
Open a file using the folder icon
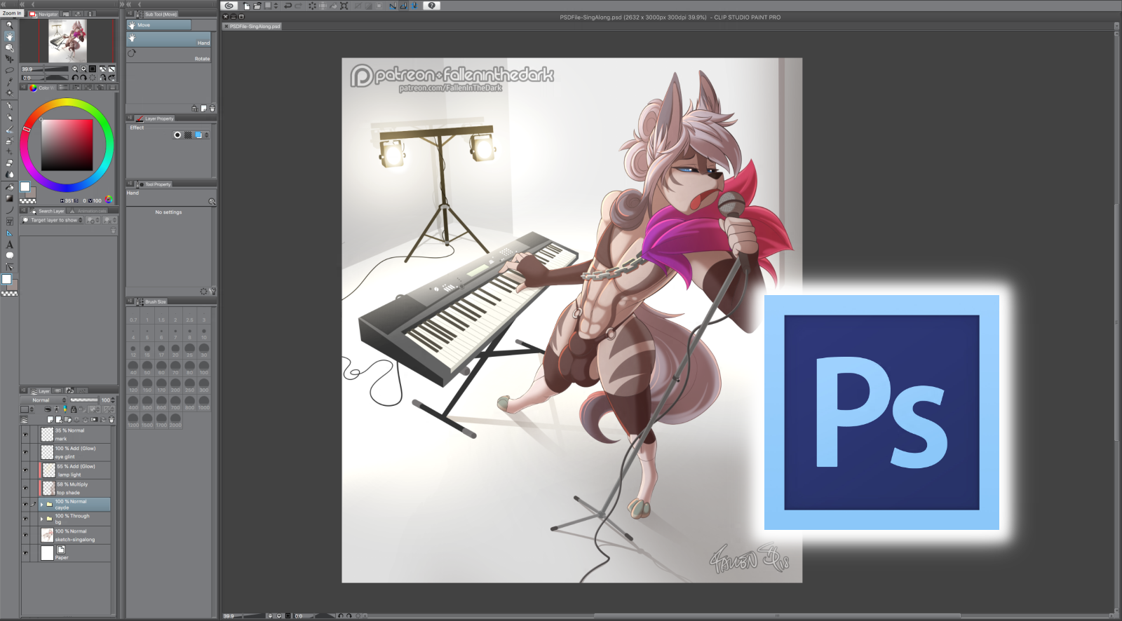pos(257,6)
